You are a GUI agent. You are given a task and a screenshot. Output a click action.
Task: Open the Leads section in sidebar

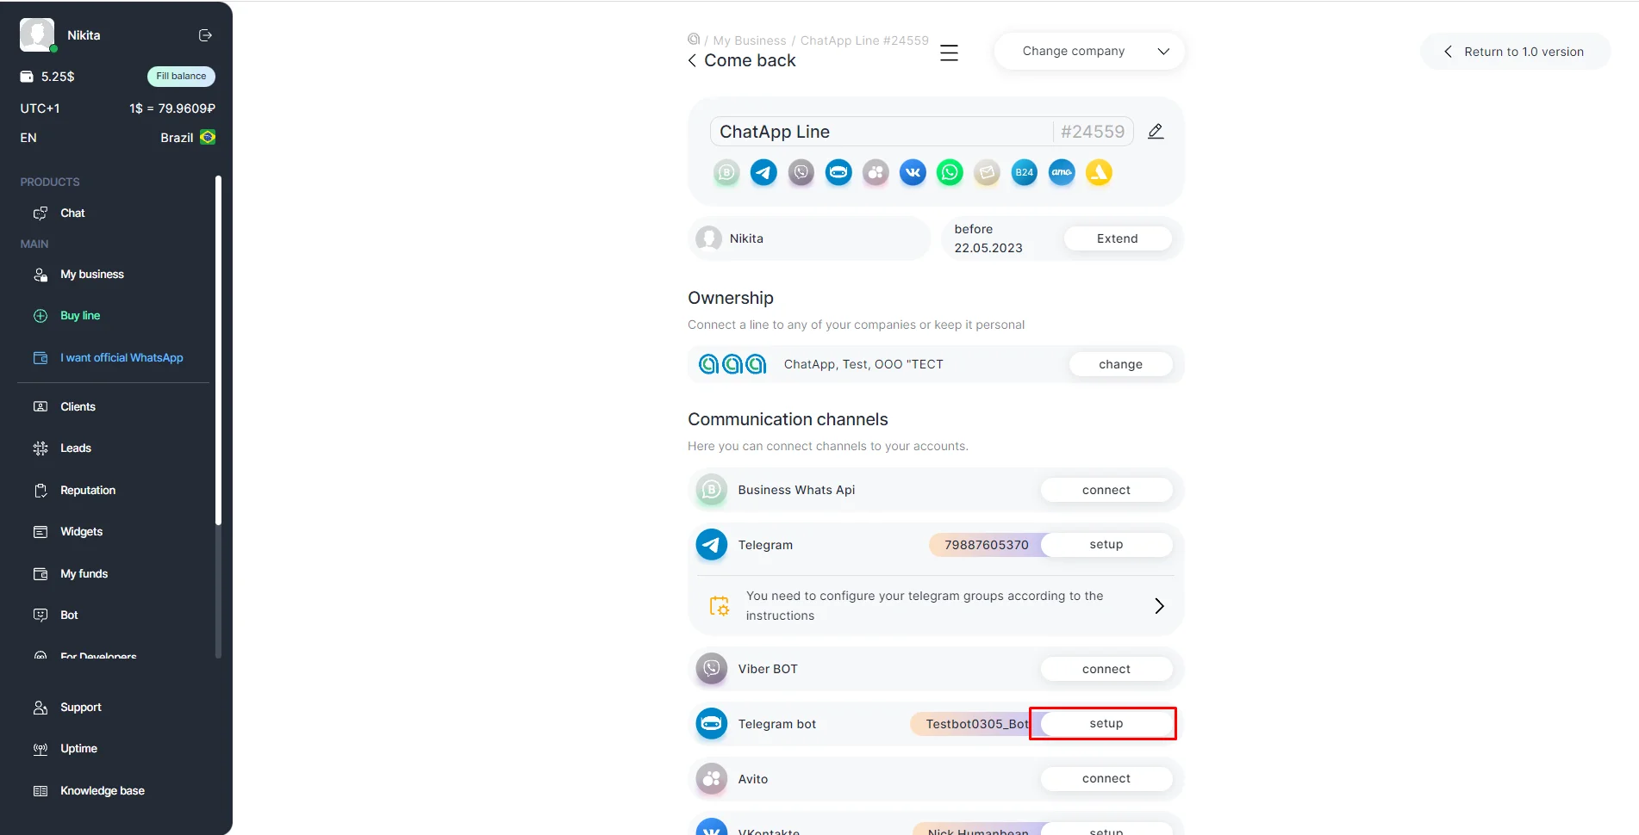(x=75, y=448)
